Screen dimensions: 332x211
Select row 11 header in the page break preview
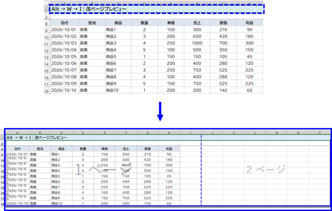(x=2, y=166)
